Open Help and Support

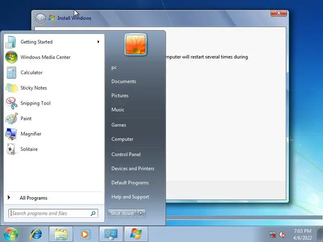[130, 197]
